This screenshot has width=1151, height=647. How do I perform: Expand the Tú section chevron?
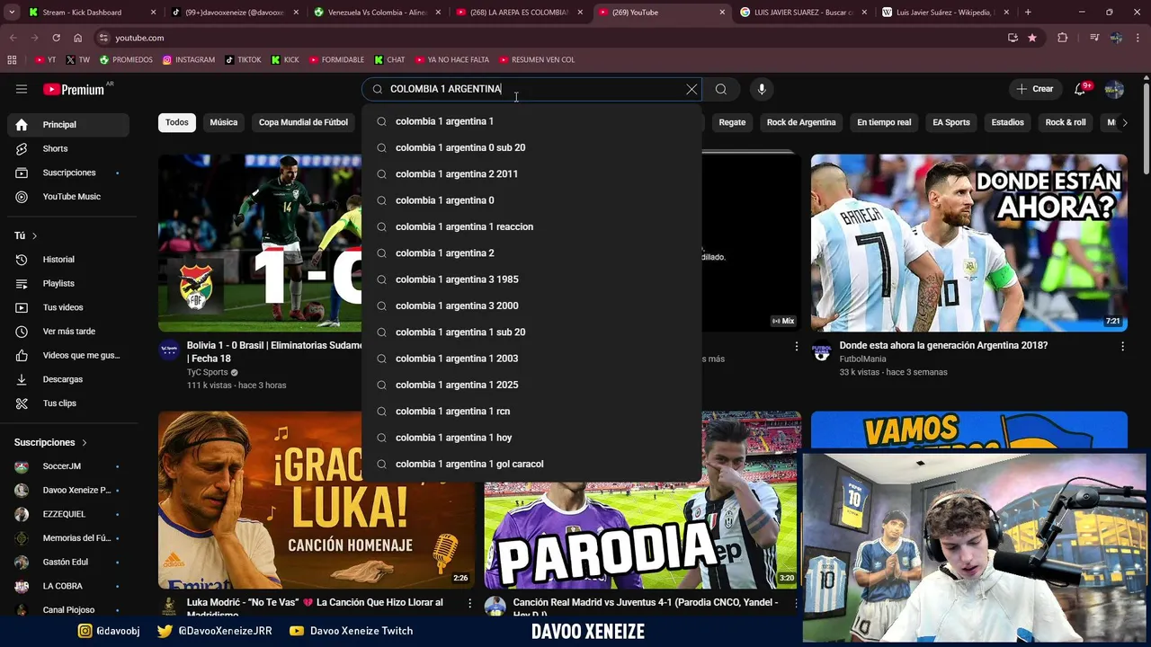click(34, 235)
